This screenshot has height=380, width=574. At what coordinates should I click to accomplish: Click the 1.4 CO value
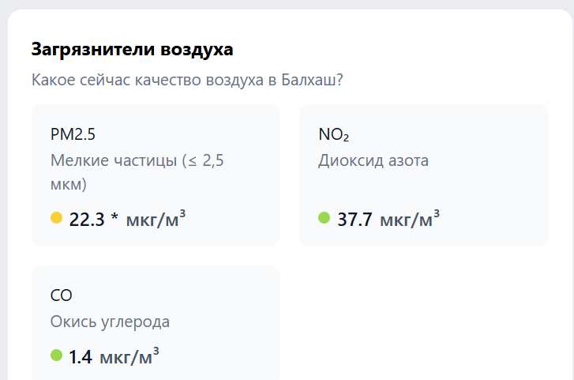point(81,357)
